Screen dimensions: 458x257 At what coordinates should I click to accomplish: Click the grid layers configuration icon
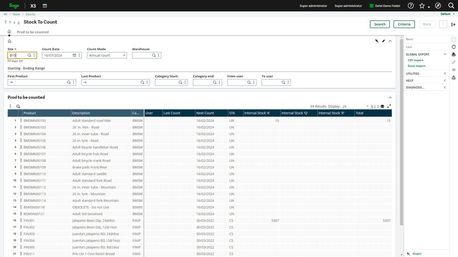382,106
